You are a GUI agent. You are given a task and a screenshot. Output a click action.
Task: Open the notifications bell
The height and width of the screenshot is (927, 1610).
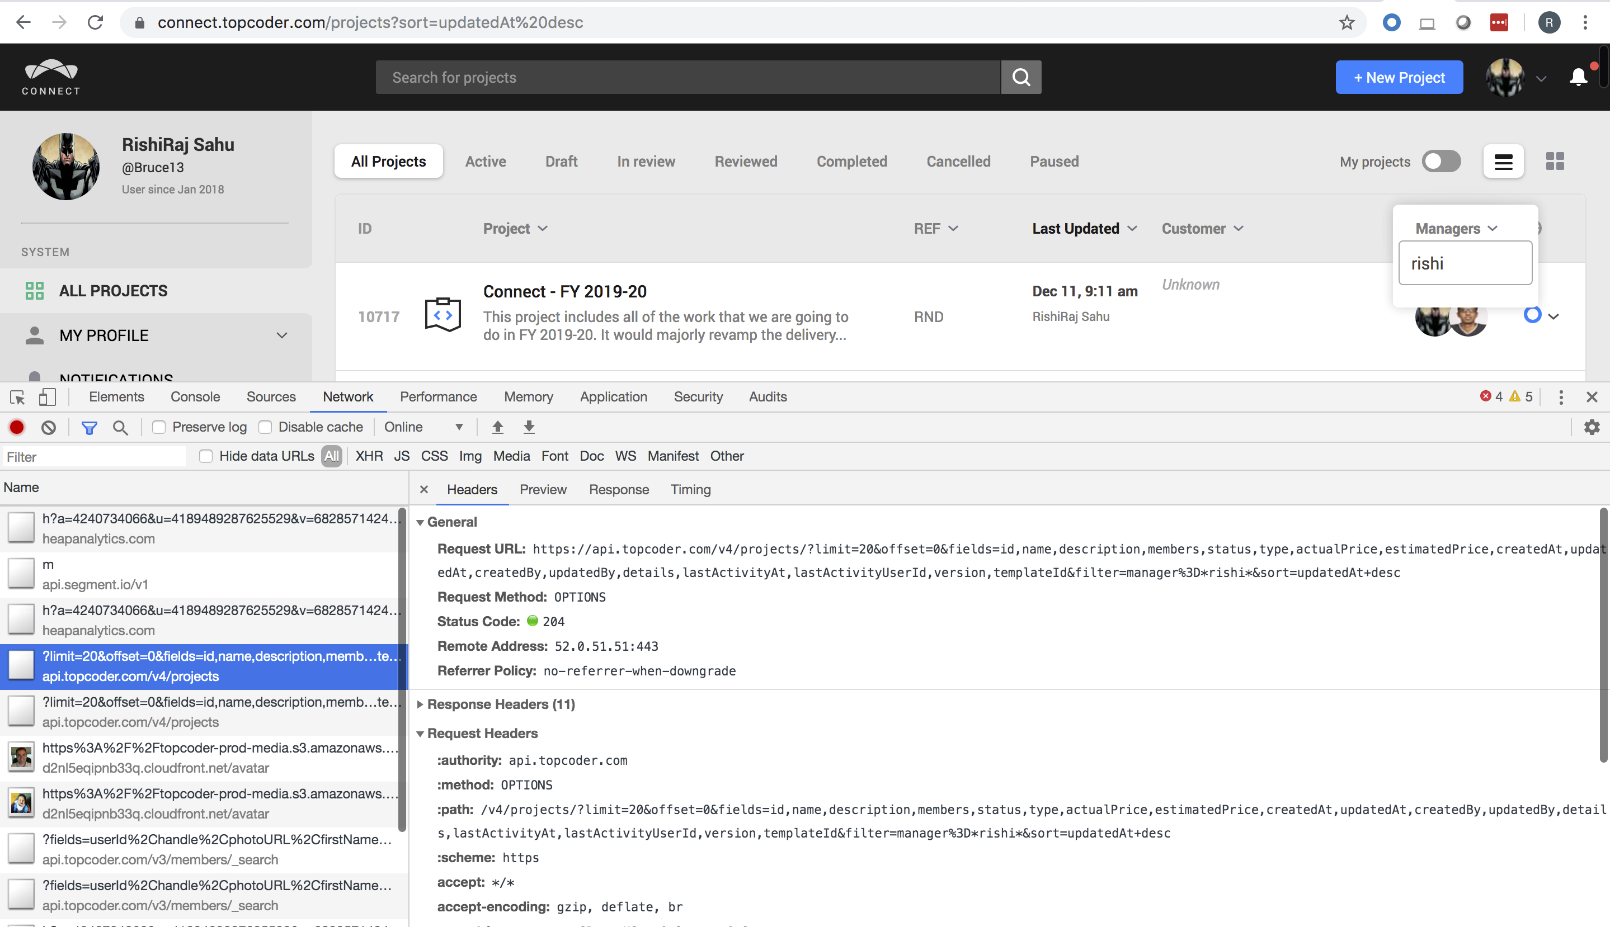tap(1578, 78)
